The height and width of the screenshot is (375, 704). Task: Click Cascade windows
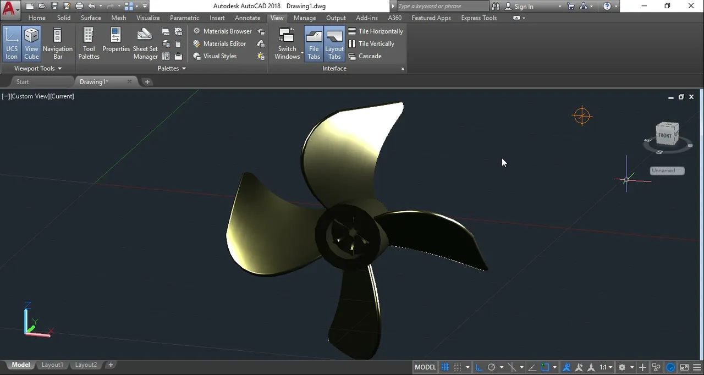[365, 56]
